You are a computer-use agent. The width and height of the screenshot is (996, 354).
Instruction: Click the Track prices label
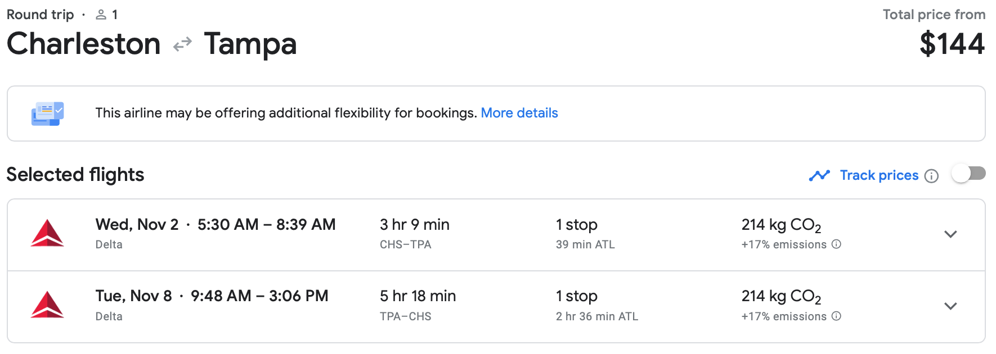point(879,175)
